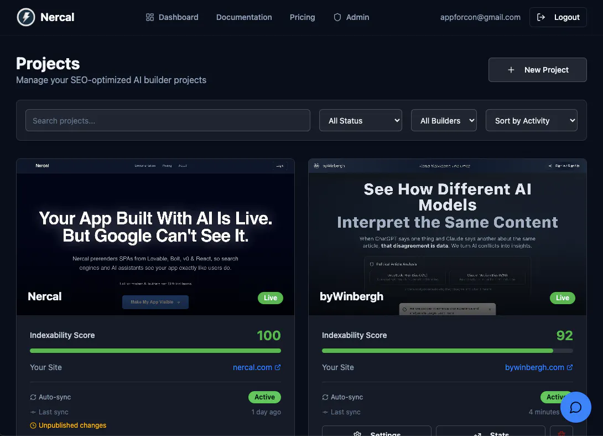Open Settings for the byWinbergh project
The width and height of the screenshot is (603, 436).
377,431
